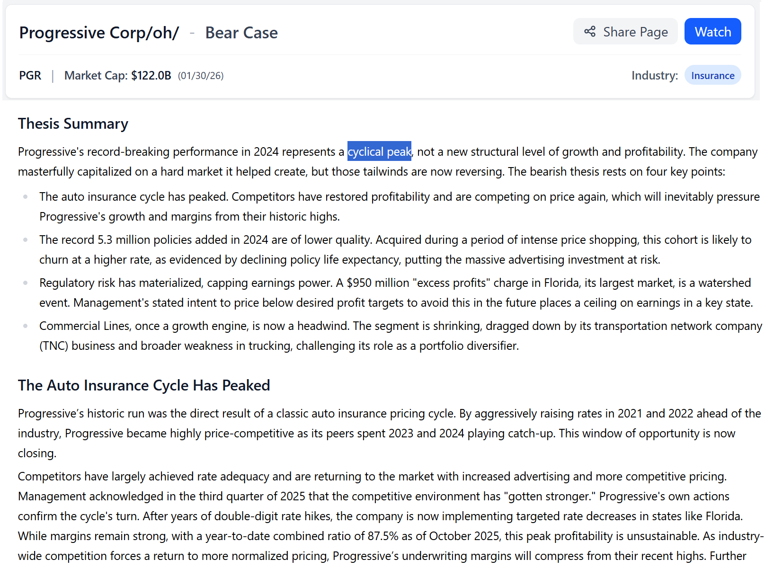Click the date label (01/30/26)
Image resolution: width=765 pixels, height=568 pixels.
(200, 75)
